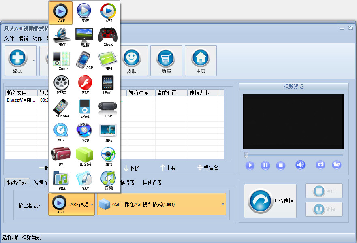
Task: Click the 添加 (Add) toolbar button
Action: 18,61
